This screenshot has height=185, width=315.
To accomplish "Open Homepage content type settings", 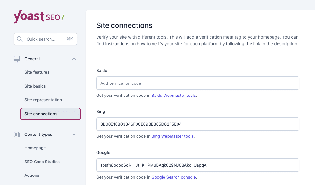I will click(x=35, y=148).
